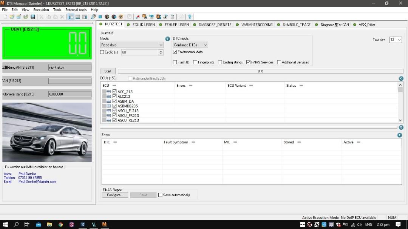Untick the ACC_213 ECU checkbox

click(x=114, y=92)
